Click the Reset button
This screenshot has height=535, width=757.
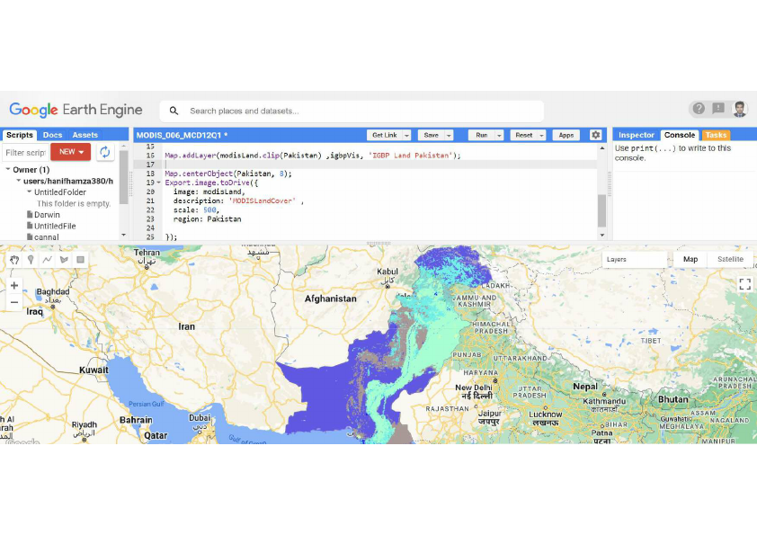tap(523, 136)
